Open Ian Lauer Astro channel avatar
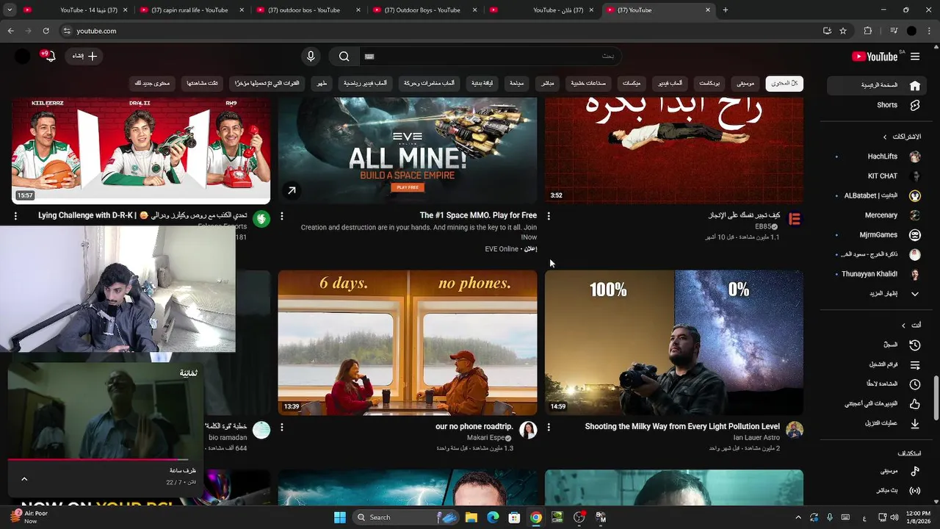The width and height of the screenshot is (940, 529). pyautogui.click(x=795, y=431)
